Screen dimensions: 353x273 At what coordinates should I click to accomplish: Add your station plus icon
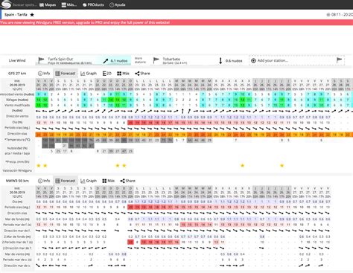pyautogui.click(x=253, y=60)
